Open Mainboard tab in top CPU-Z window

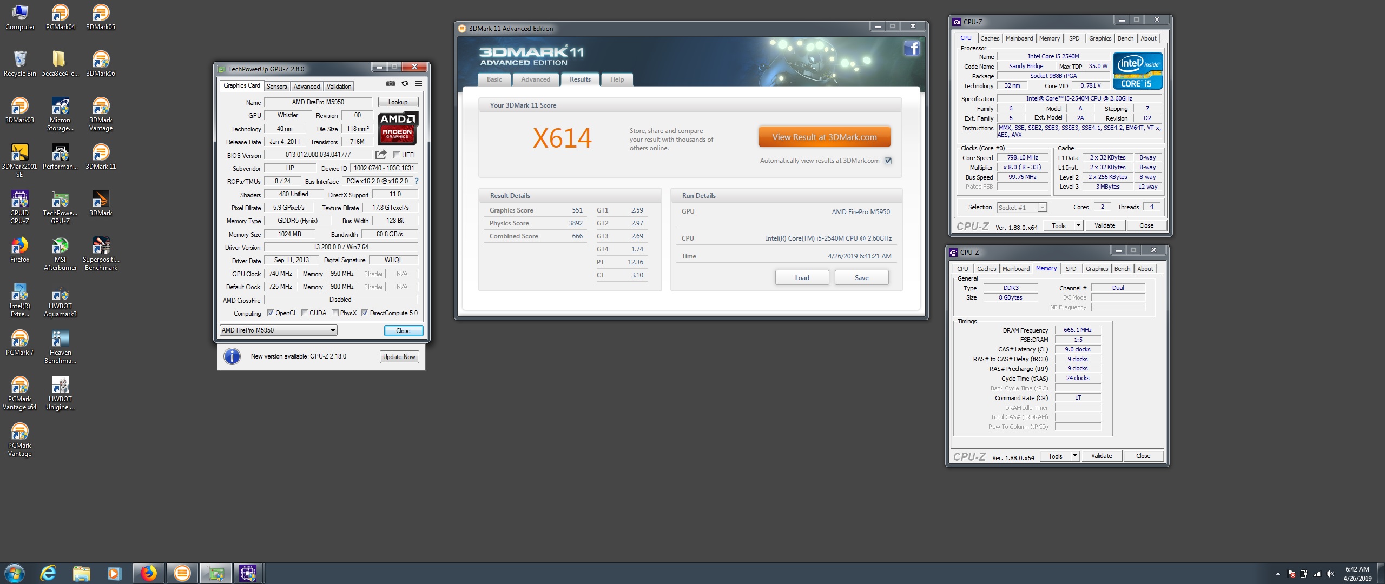point(1019,38)
